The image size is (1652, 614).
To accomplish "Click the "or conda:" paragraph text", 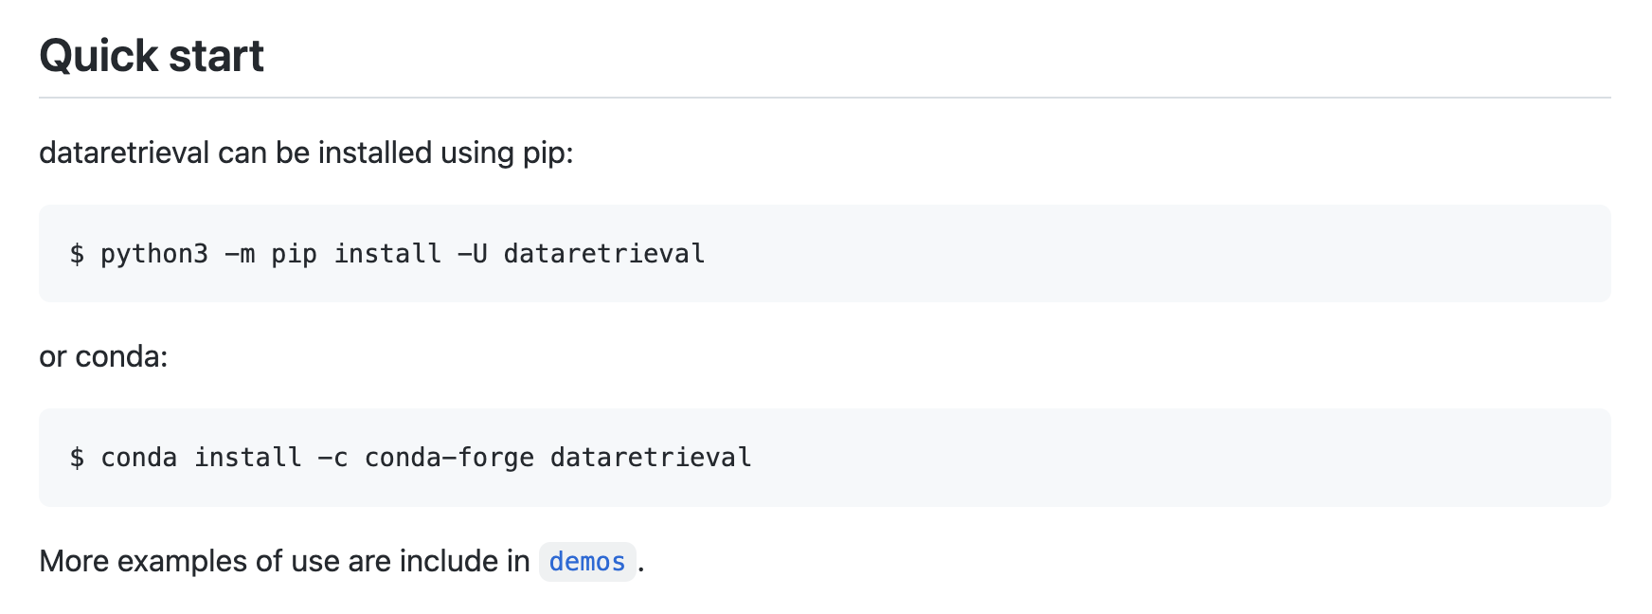I will 103,356.
